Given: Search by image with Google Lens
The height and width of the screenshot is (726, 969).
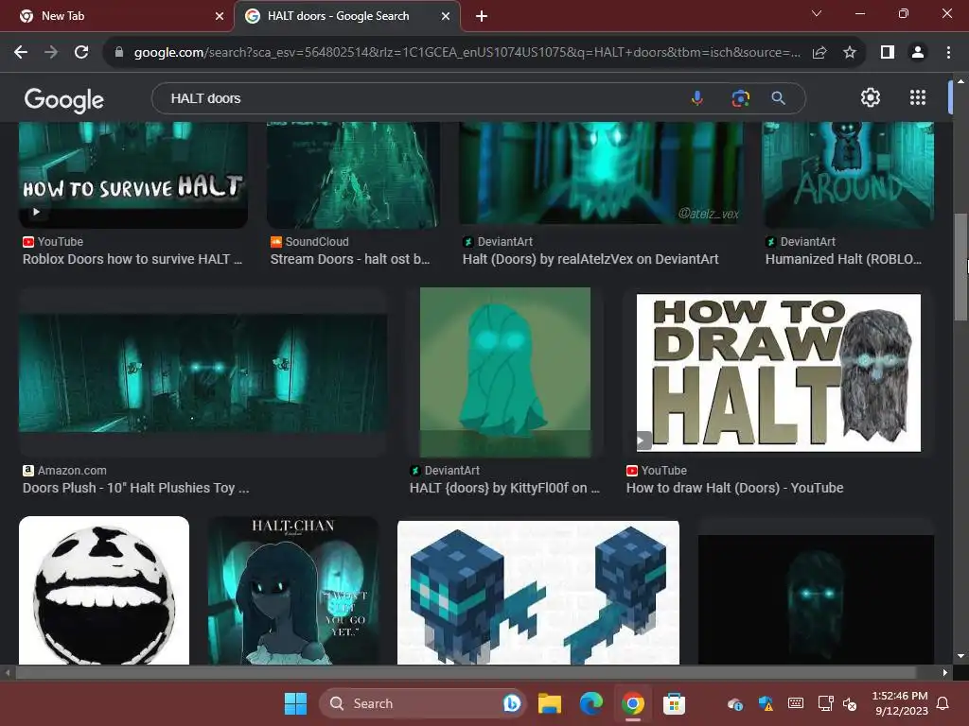Looking at the screenshot, I should 740,98.
